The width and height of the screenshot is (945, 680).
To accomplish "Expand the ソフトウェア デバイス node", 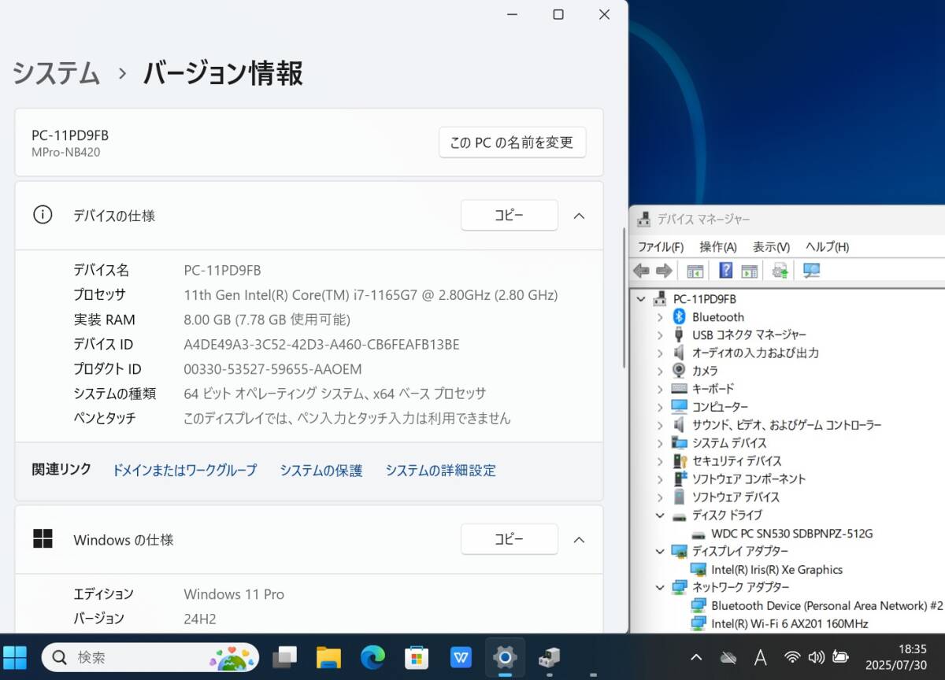I will coord(660,497).
